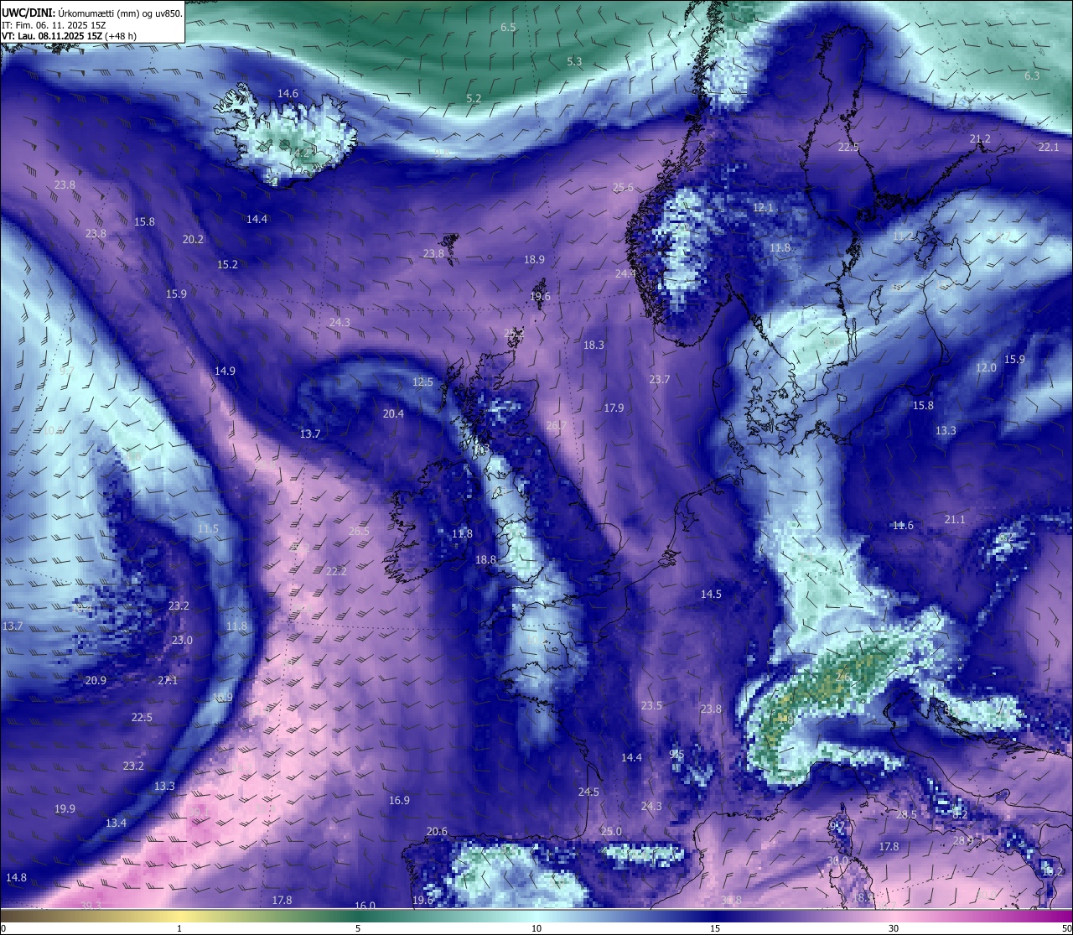The height and width of the screenshot is (935, 1073).
Task: Click the 6.3 value label
Action: click(x=1032, y=75)
